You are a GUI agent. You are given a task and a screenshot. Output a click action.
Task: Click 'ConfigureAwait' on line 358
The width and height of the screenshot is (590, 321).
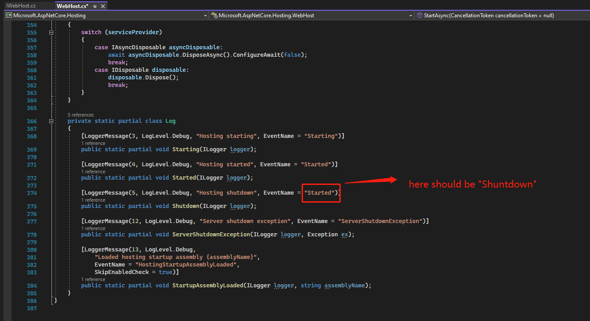[257, 55]
